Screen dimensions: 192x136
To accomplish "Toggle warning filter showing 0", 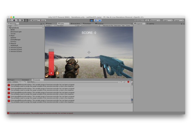I will pos(125,82).
